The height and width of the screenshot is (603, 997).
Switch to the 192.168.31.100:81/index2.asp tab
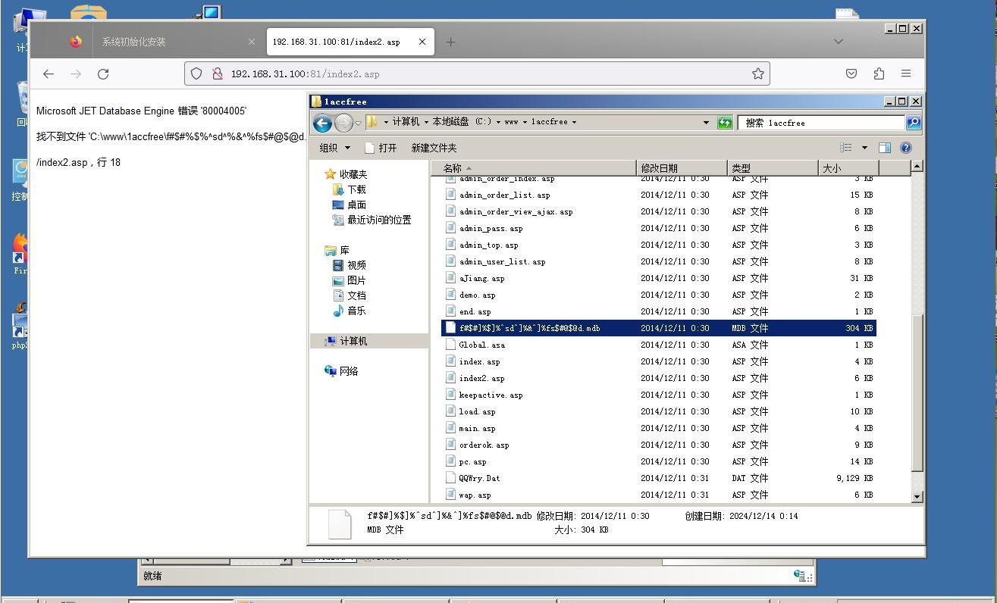pos(336,42)
